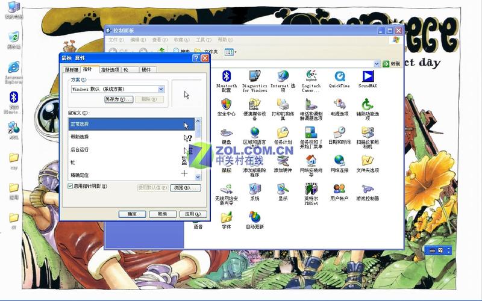The image size is (482, 301).
Task: Open the 帮助 menu in Control Panel
Action: (225, 40)
